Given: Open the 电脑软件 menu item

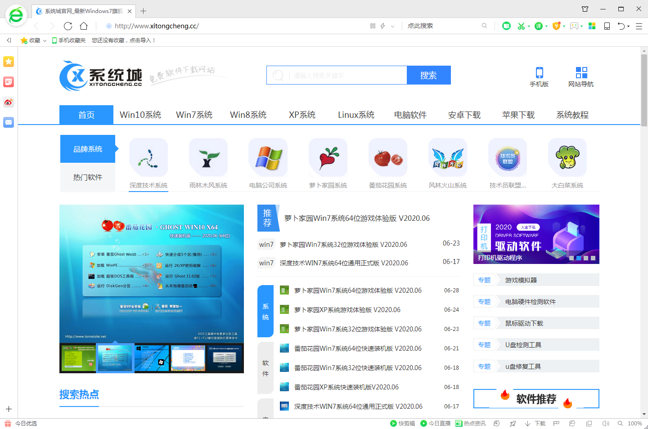Looking at the screenshot, I should [410, 115].
